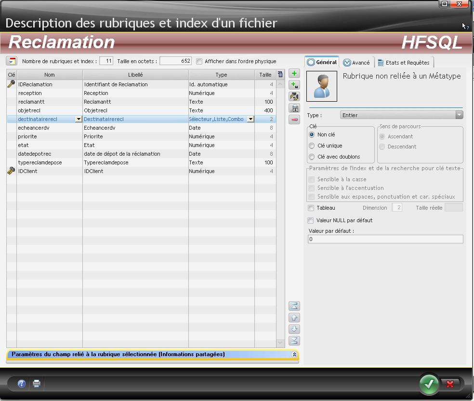This screenshot has width=474, height=401.
Task: Switch to the Avancé tab
Action: click(357, 63)
